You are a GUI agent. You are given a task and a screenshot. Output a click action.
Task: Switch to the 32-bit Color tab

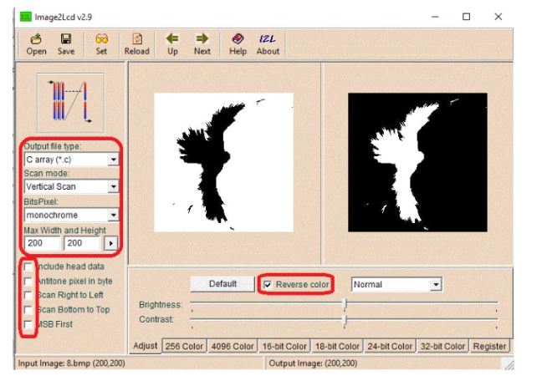click(x=442, y=347)
